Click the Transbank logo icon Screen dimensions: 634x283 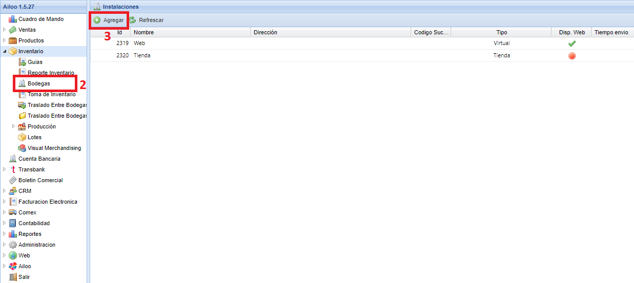pyautogui.click(x=13, y=169)
